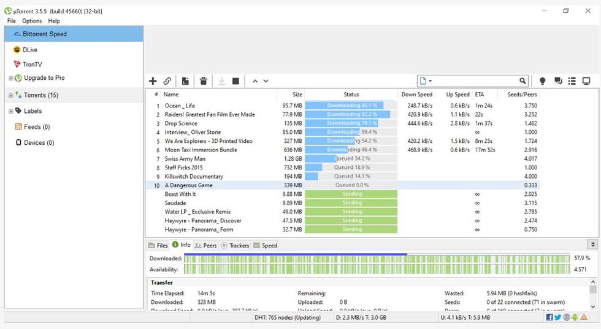This screenshot has width=601, height=329.
Task: Click the Android icon in status bar
Action: pyautogui.click(x=575, y=317)
